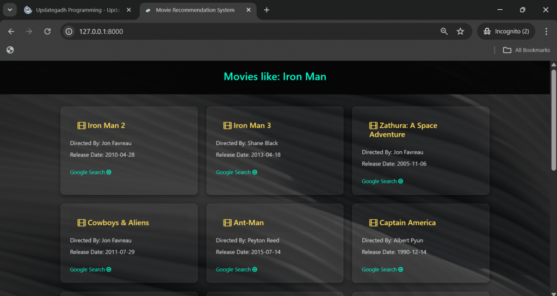Open the All Bookmarks folder

pos(527,50)
